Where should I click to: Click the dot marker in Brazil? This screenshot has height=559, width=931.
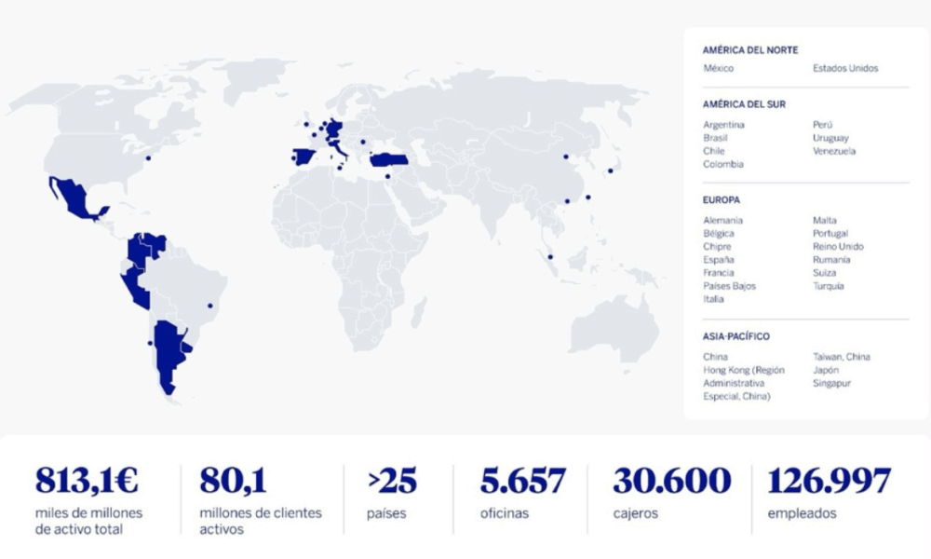(x=210, y=305)
